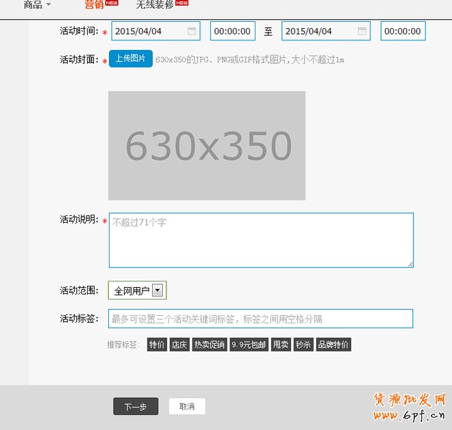Image resolution: width=452 pixels, height=430 pixels.
Task: Click the 630x350 cover image placeholder
Action: pos(207,146)
